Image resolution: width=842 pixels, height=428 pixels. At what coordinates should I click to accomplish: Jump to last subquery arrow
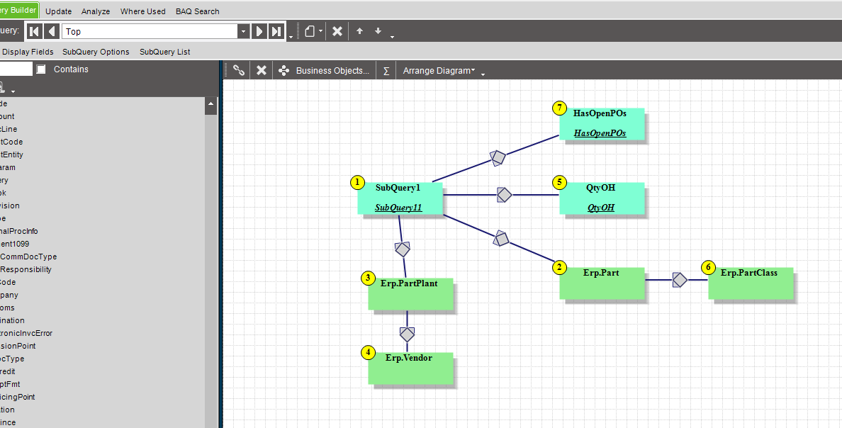(276, 31)
